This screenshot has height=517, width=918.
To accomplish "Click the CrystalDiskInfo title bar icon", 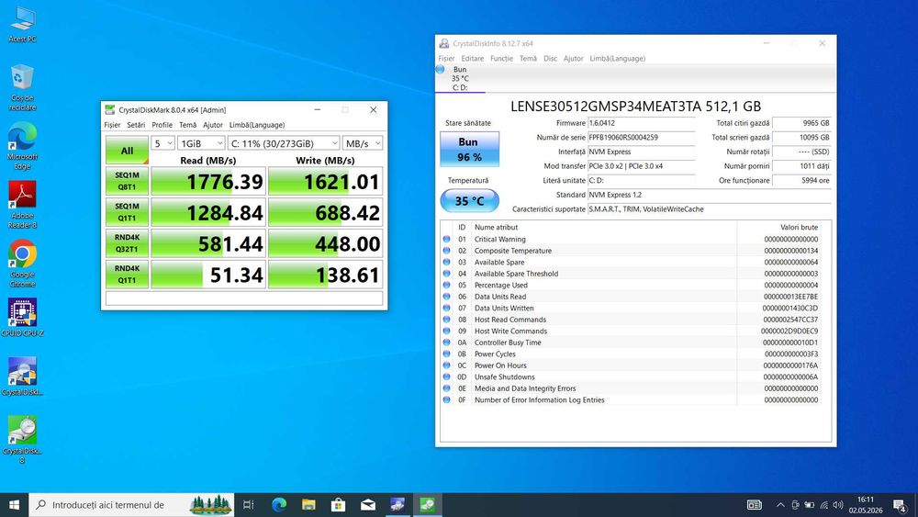I will [x=444, y=43].
